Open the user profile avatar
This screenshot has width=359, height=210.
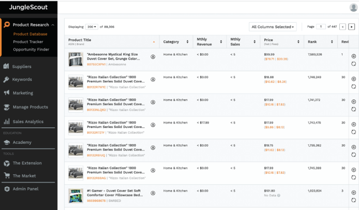point(353,7)
